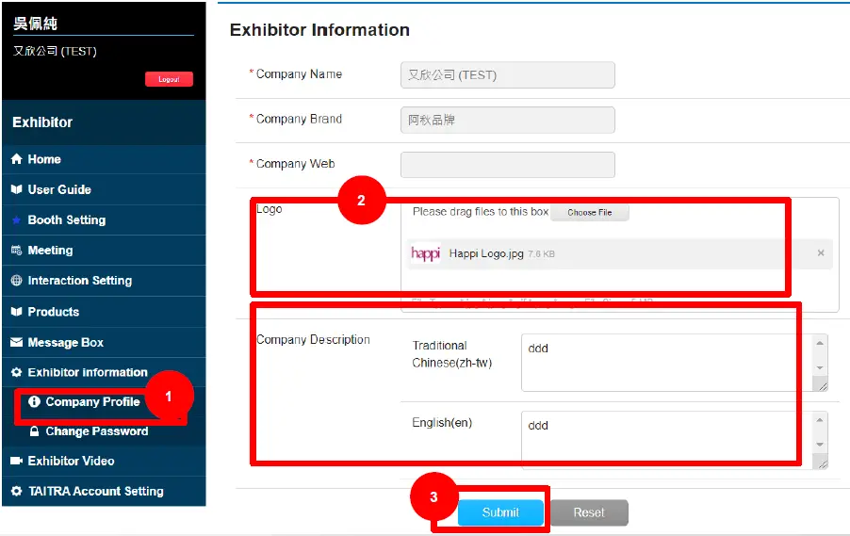850x536 pixels.
Task: Click down arrow of English textarea scrollbar
Action: (x=820, y=445)
